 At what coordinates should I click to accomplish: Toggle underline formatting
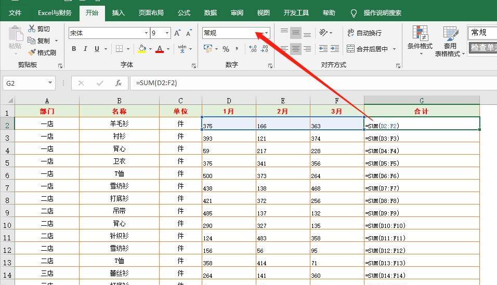click(x=97, y=49)
